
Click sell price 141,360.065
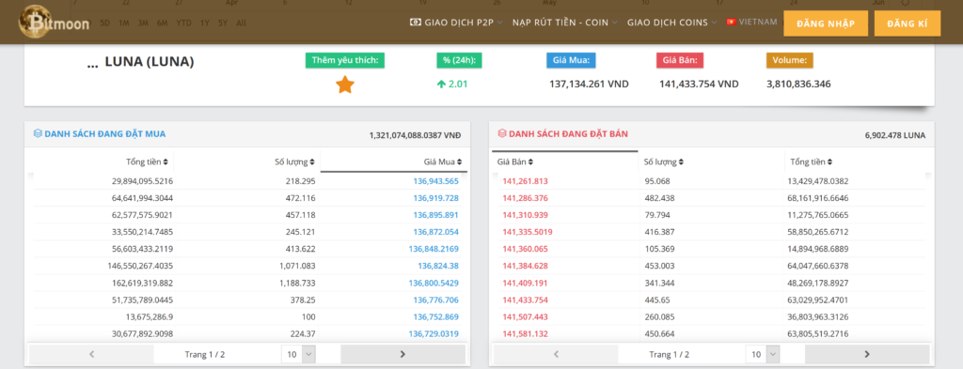(x=525, y=250)
